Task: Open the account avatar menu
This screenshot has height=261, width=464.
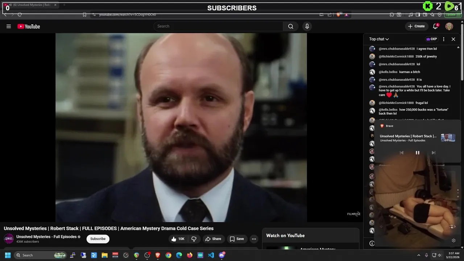Action: (x=449, y=26)
